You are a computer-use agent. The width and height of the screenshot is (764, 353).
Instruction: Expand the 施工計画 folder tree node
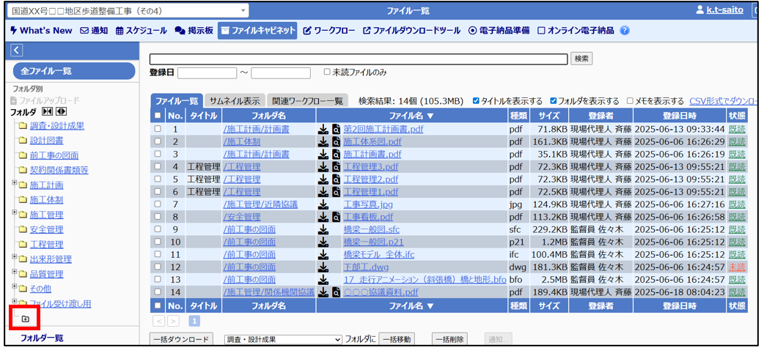15,184
